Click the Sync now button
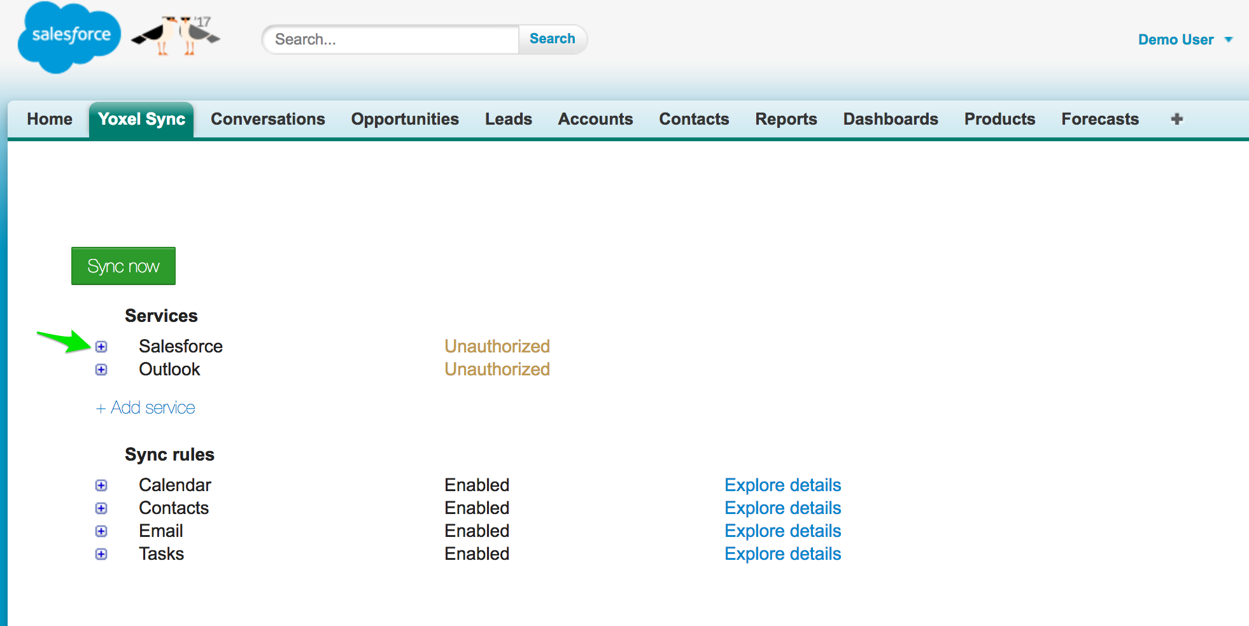Screen dimensions: 1249x626 point(123,266)
